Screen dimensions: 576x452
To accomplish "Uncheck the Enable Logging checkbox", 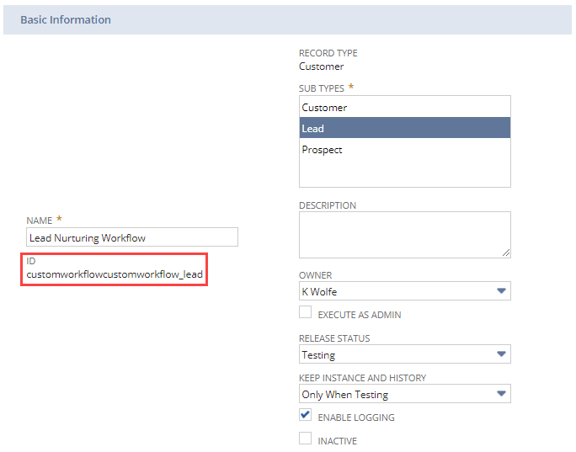I will coord(306,415).
